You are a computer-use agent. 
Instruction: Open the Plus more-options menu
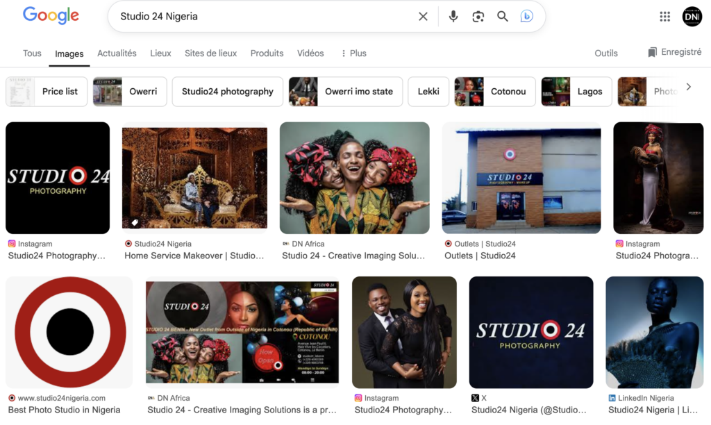[x=353, y=53]
